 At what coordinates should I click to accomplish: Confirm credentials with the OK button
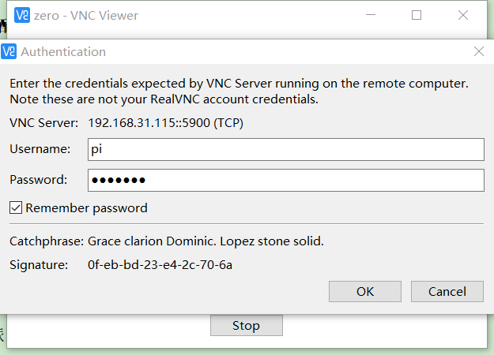(365, 291)
